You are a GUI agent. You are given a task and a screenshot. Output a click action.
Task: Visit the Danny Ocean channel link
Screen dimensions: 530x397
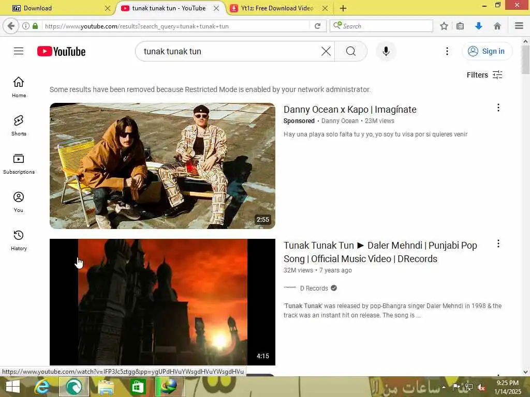pyautogui.click(x=340, y=121)
